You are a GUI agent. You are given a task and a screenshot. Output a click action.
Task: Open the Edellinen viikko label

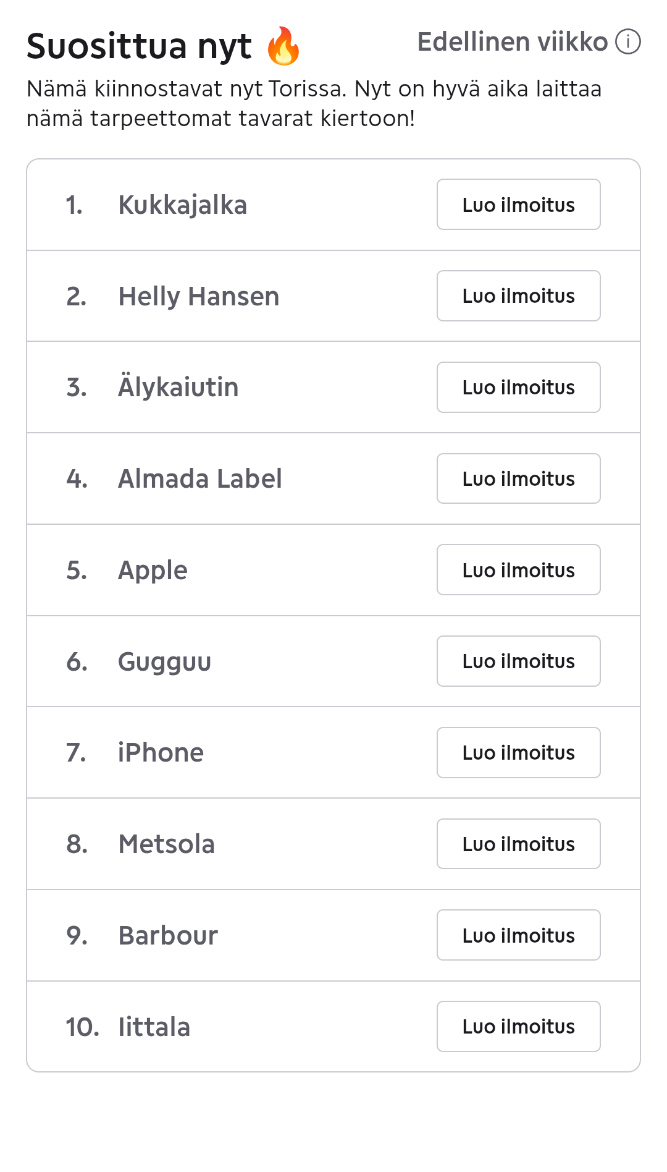coord(512,42)
